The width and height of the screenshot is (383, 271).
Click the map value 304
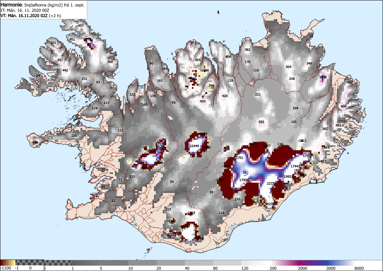[288, 67]
